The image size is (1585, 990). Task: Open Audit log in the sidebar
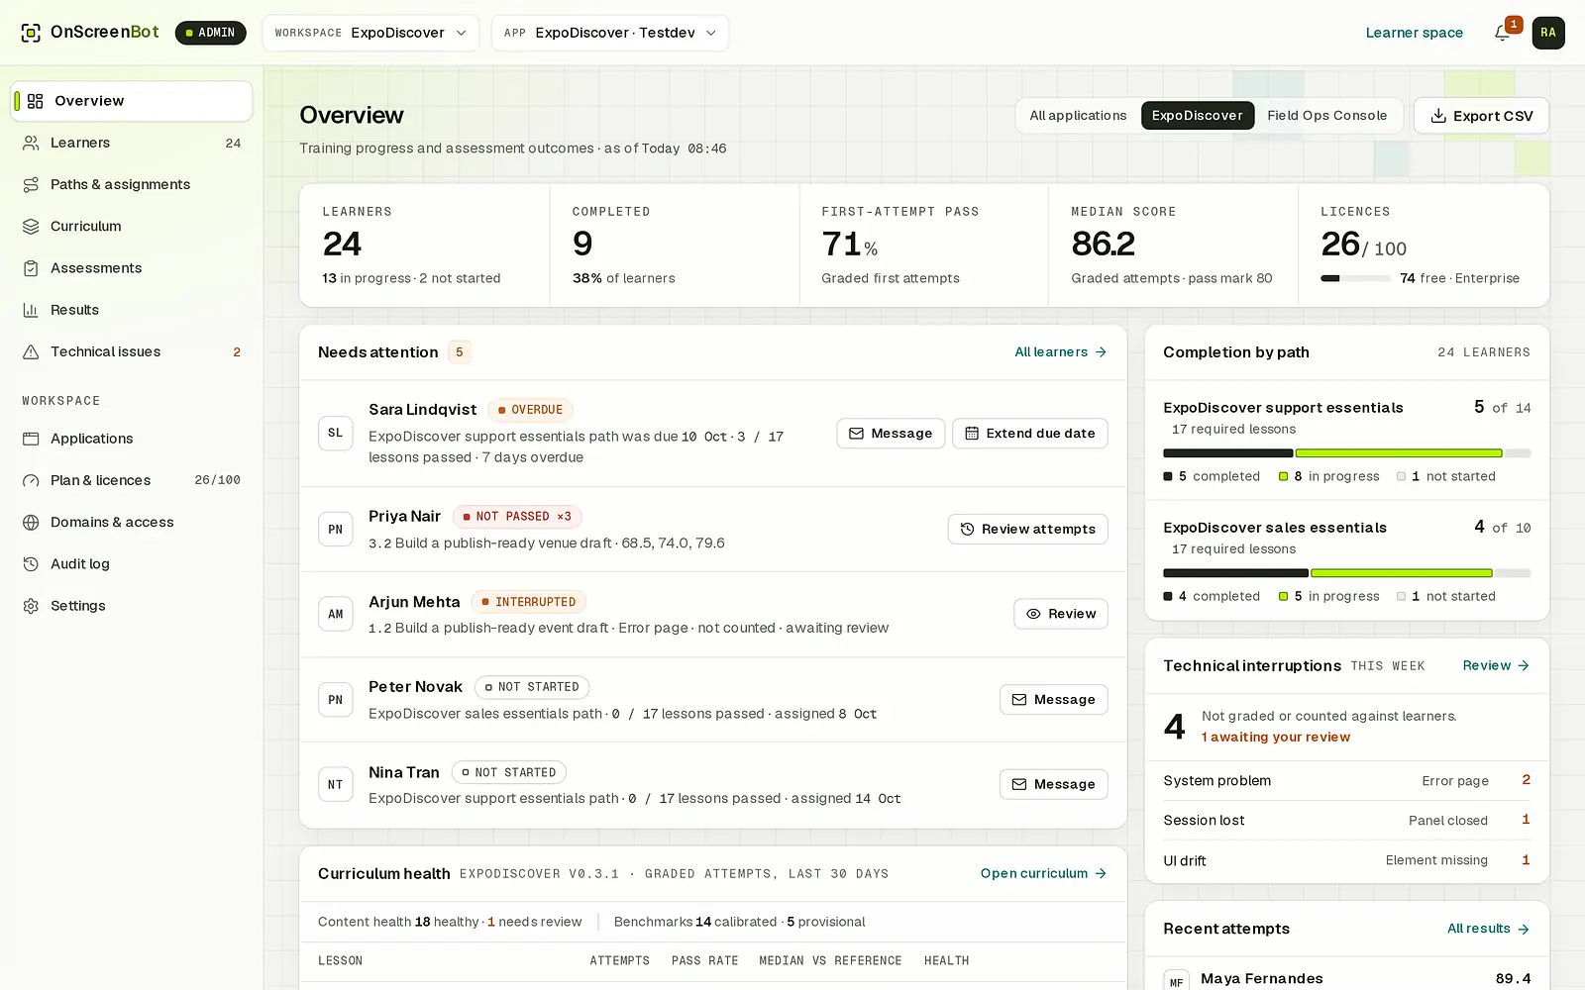(x=132, y=564)
